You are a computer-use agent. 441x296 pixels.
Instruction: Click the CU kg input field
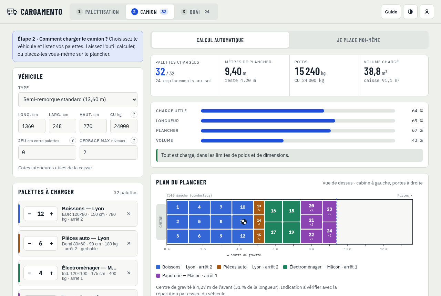pyautogui.click(x=124, y=126)
